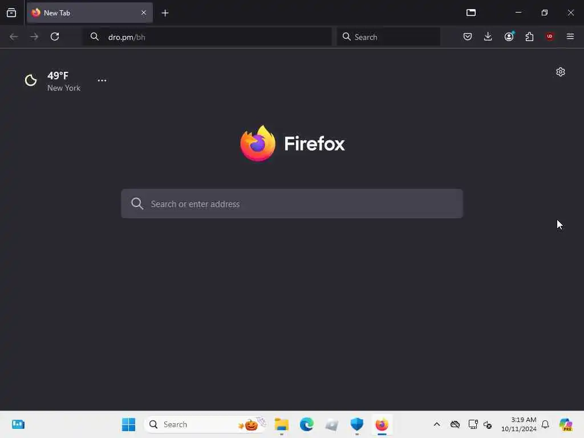Open the Windows Start menu
Viewport: 584px width, 438px height.
tap(128, 424)
